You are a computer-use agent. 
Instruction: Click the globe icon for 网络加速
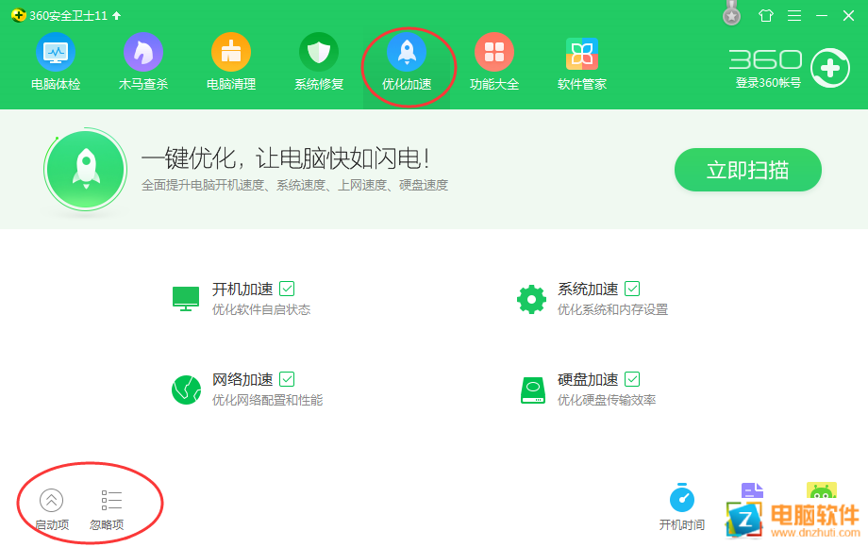(x=186, y=390)
